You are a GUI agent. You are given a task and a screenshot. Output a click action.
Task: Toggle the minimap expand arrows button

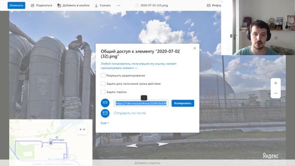pyautogui.click(x=82, y=130)
